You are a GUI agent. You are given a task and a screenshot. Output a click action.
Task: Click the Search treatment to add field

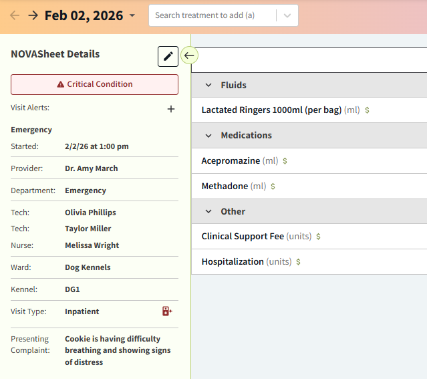tap(210, 15)
